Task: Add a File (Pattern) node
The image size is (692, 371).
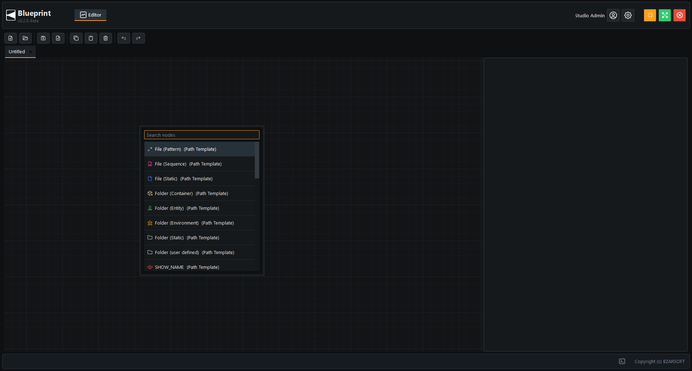Action: point(199,149)
